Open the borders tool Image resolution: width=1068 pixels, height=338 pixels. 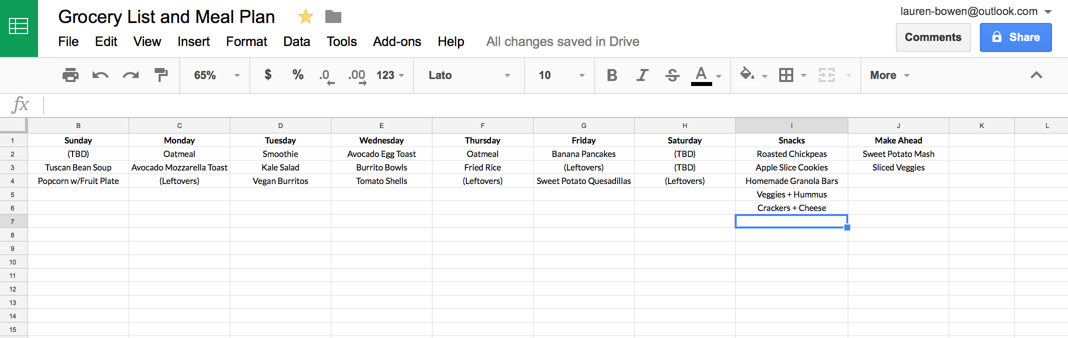[786, 75]
